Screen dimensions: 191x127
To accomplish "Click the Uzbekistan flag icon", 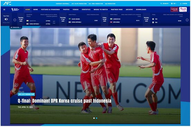I will [111, 19].
